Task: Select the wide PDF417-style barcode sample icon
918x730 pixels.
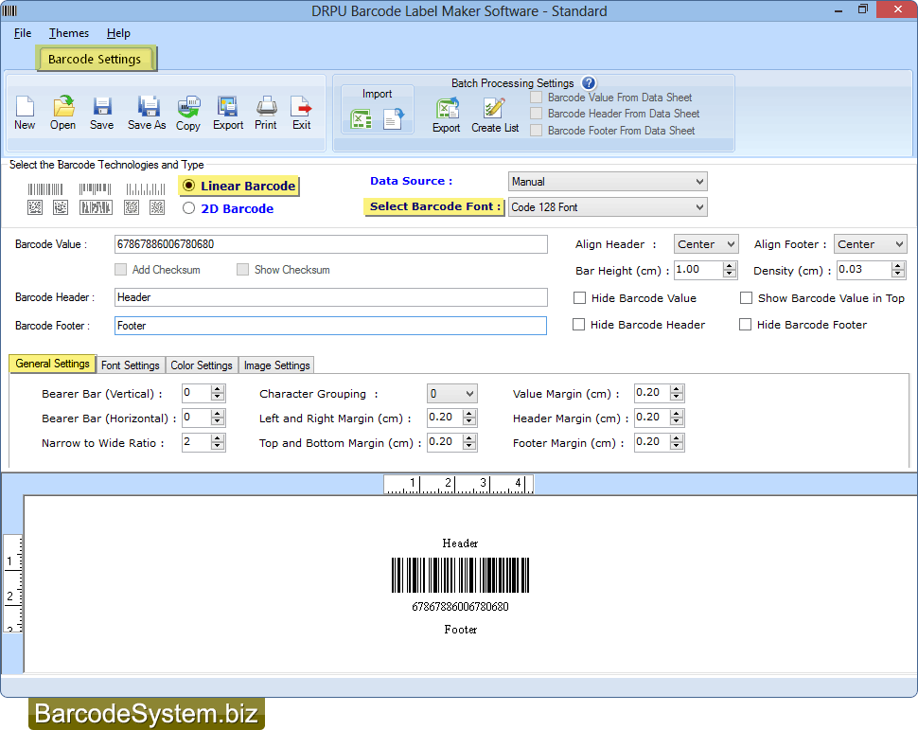Action: [96, 207]
